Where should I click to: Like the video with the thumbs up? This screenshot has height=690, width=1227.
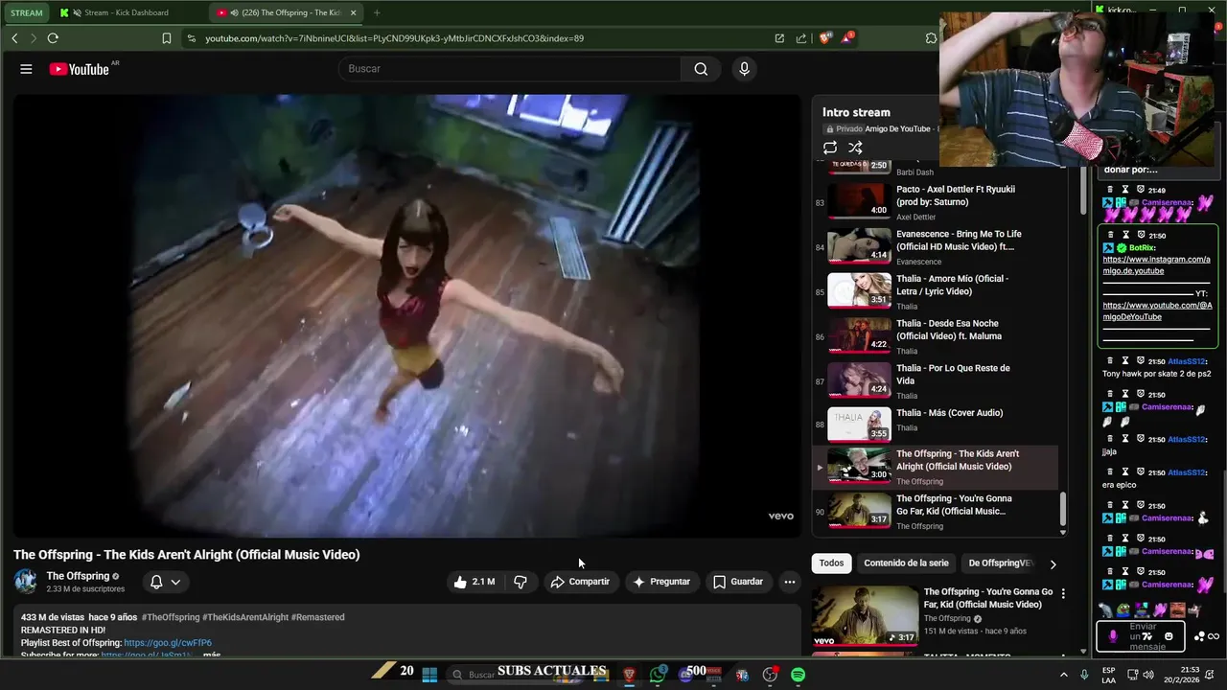(x=475, y=582)
